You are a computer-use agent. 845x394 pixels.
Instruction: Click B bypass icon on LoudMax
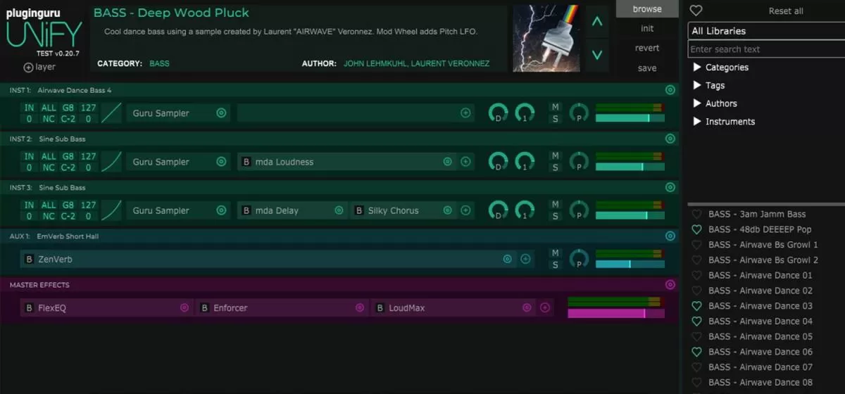(380, 307)
